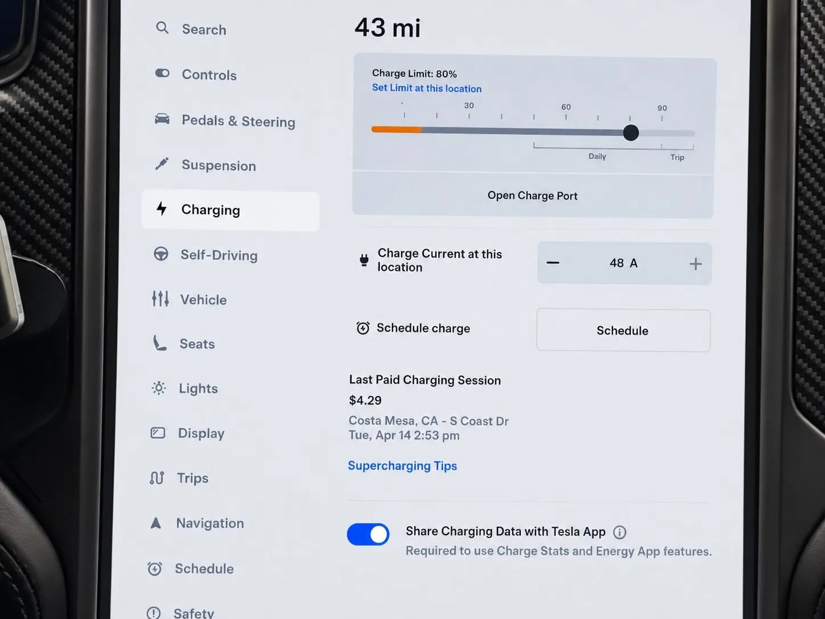Screen dimensions: 825x619
Task: Click the seat icon beside Seats
Action: coord(160,343)
